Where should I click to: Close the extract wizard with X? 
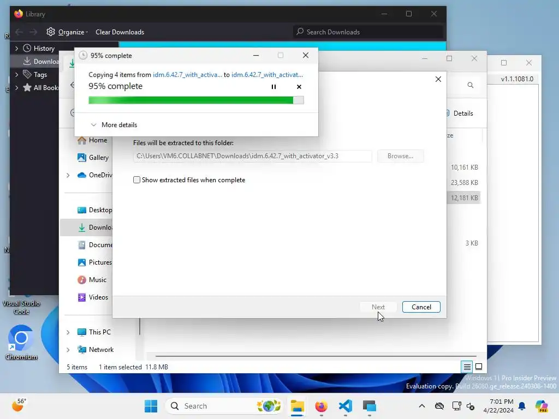coord(438,79)
